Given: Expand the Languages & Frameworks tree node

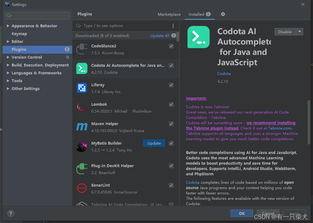Looking at the screenshot, I should click(8, 73).
